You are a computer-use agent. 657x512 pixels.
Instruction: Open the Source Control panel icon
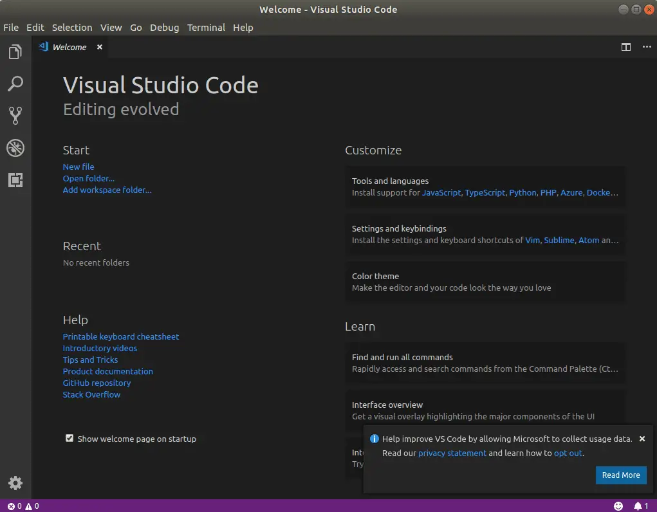pos(15,116)
